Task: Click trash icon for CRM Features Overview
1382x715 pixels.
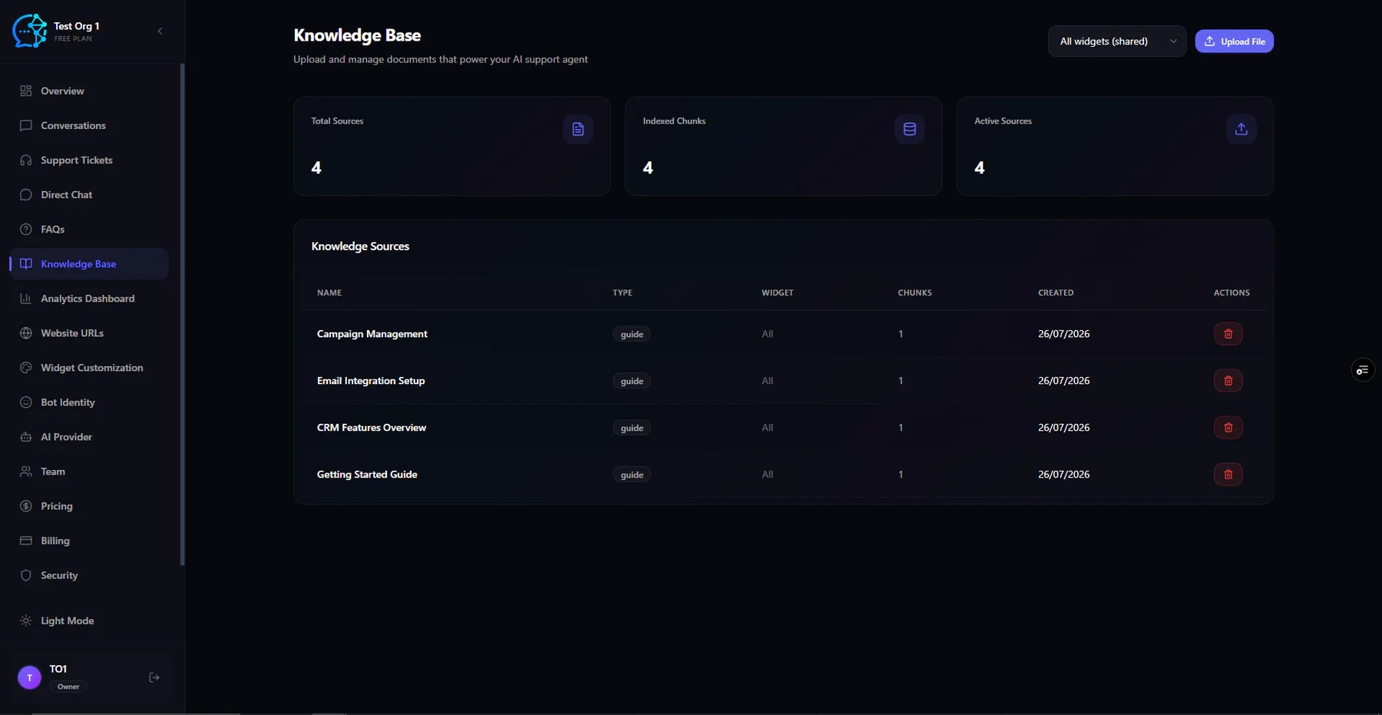Action: tap(1228, 428)
